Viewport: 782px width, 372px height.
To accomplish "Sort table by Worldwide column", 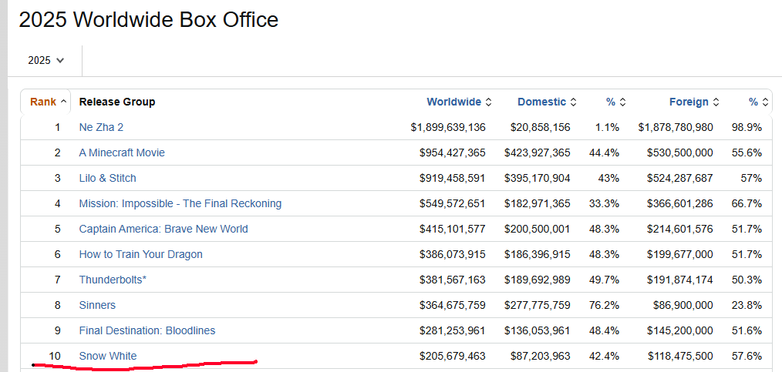I will coord(459,102).
